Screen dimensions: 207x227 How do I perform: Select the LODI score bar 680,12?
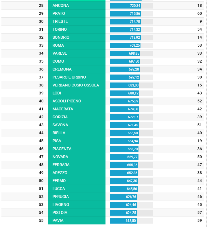click(x=125, y=93)
